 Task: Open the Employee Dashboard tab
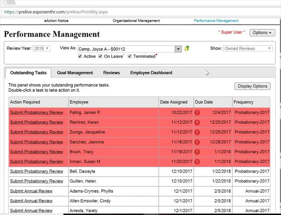pyautogui.click(x=151, y=73)
